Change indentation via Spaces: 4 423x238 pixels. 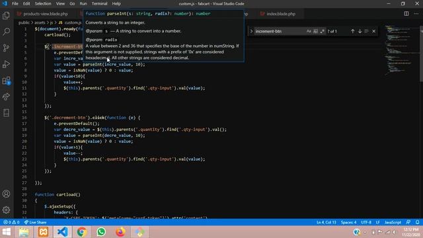pyautogui.click(x=348, y=222)
